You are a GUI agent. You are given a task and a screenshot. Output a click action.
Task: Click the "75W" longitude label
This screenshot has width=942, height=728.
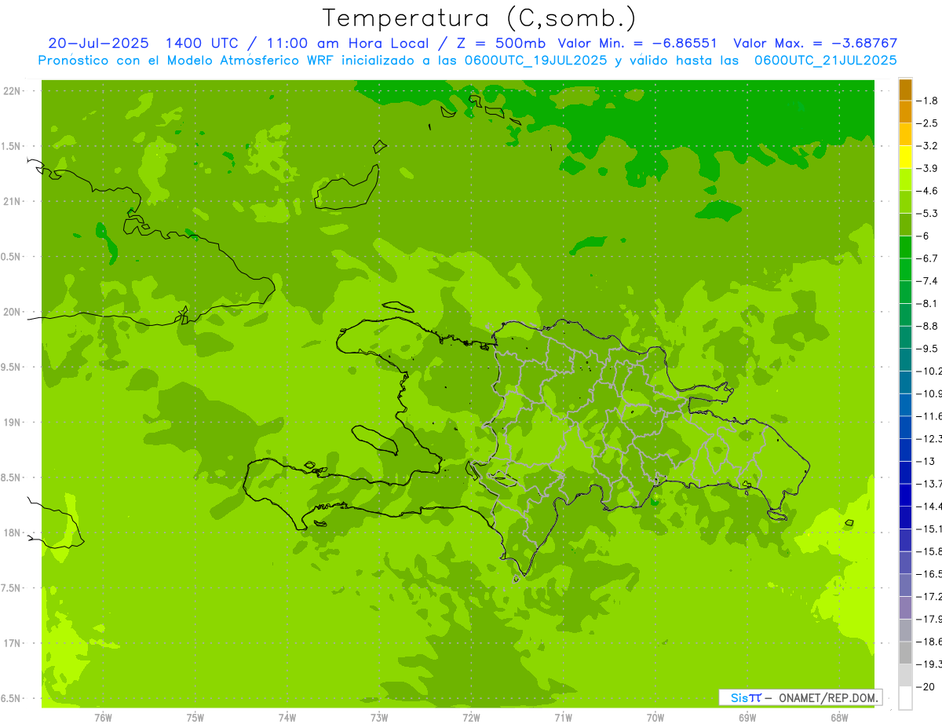click(x=195, y=718)
